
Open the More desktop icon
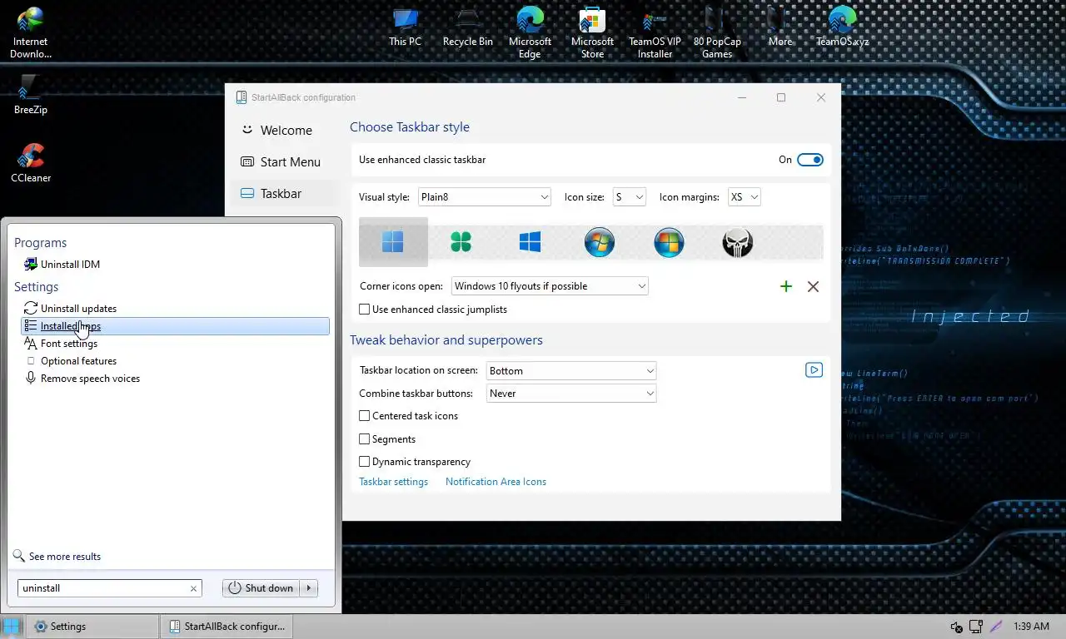780,27
